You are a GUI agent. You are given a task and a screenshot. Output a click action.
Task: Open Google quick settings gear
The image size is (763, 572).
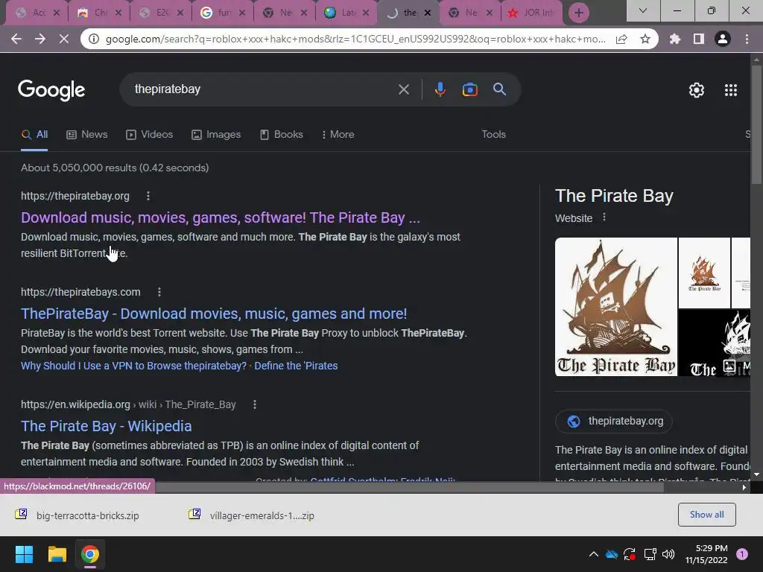click(x=697, y=90)
